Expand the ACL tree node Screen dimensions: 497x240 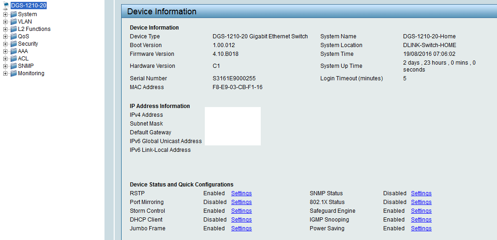click(x=5, y=59)
